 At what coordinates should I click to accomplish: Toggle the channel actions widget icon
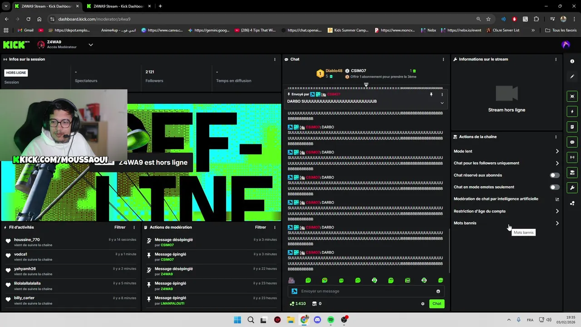572,173
